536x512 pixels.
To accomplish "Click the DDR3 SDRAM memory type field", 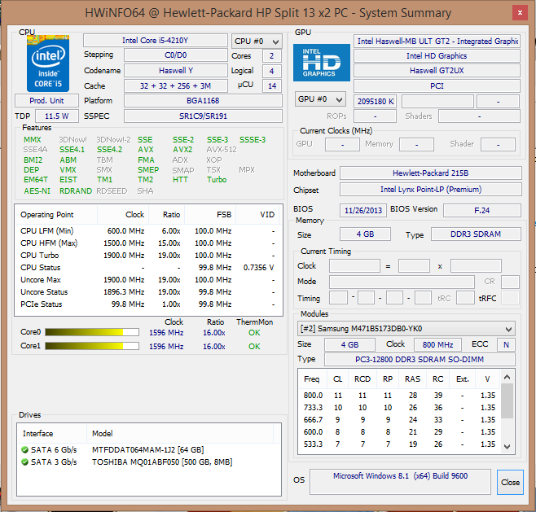I will pos(476,234).
